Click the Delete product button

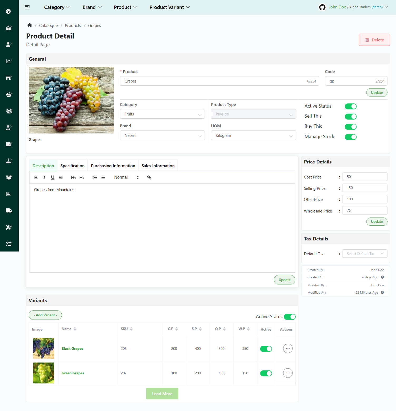(x=374, y=40)
